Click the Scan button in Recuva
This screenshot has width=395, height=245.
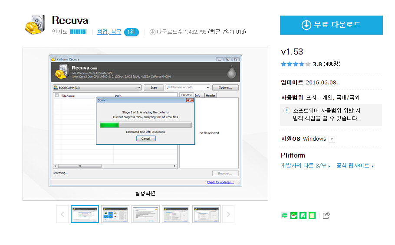[x=153, y=87]
